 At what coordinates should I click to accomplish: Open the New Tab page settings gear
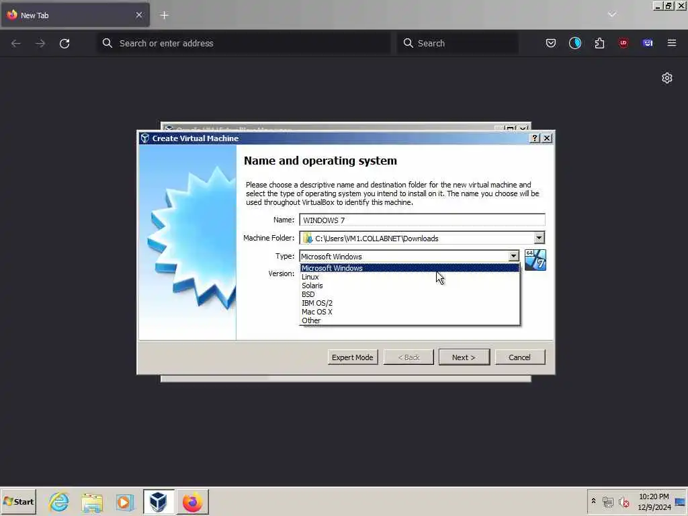click(x=667, y=78)
